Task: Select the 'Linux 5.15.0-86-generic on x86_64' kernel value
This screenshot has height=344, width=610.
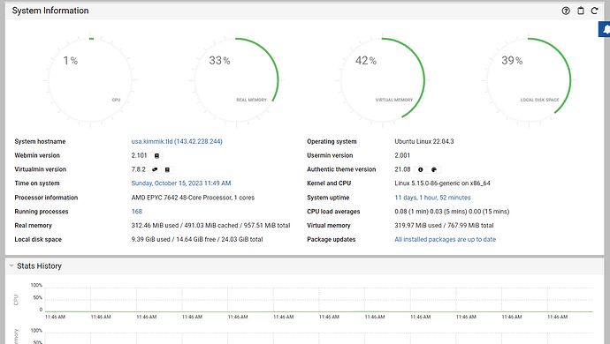Action: click(442, 183)
